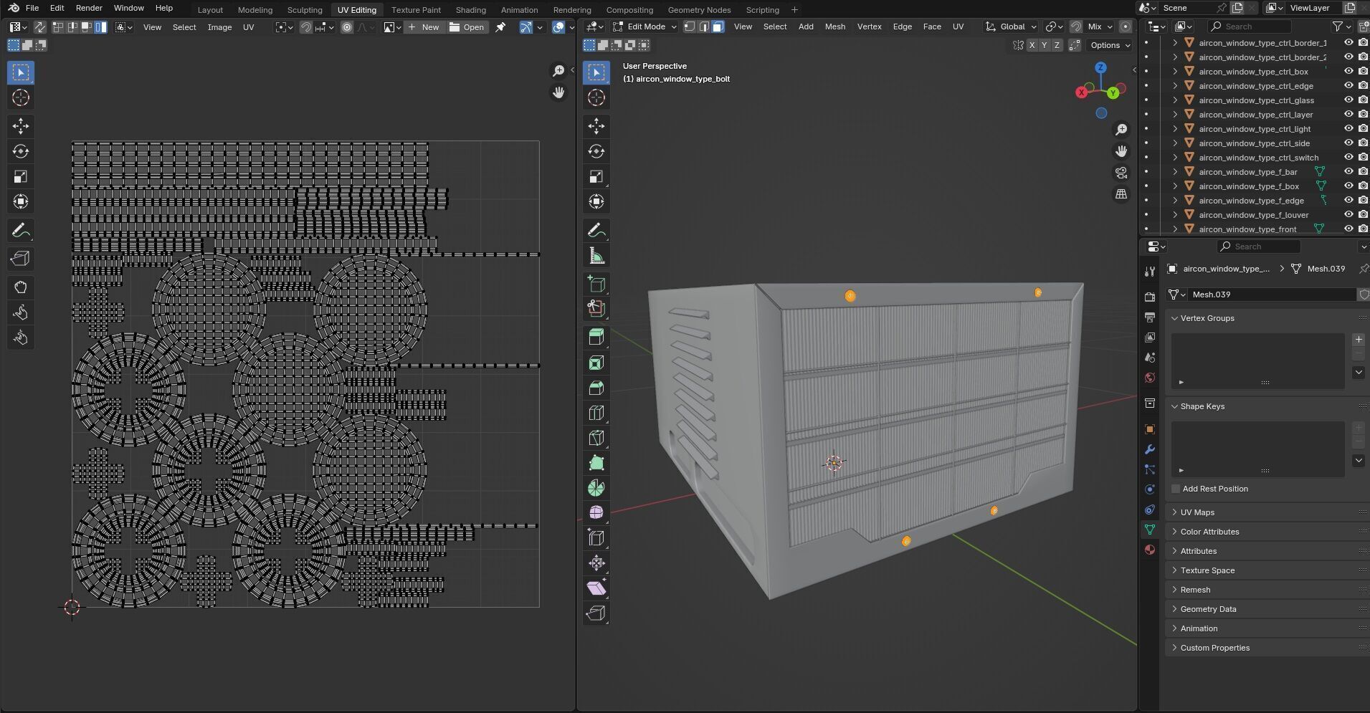This screenshot has height=713, width=1370.
Task: Select the Shear tool
Action: tap(596, 588)
